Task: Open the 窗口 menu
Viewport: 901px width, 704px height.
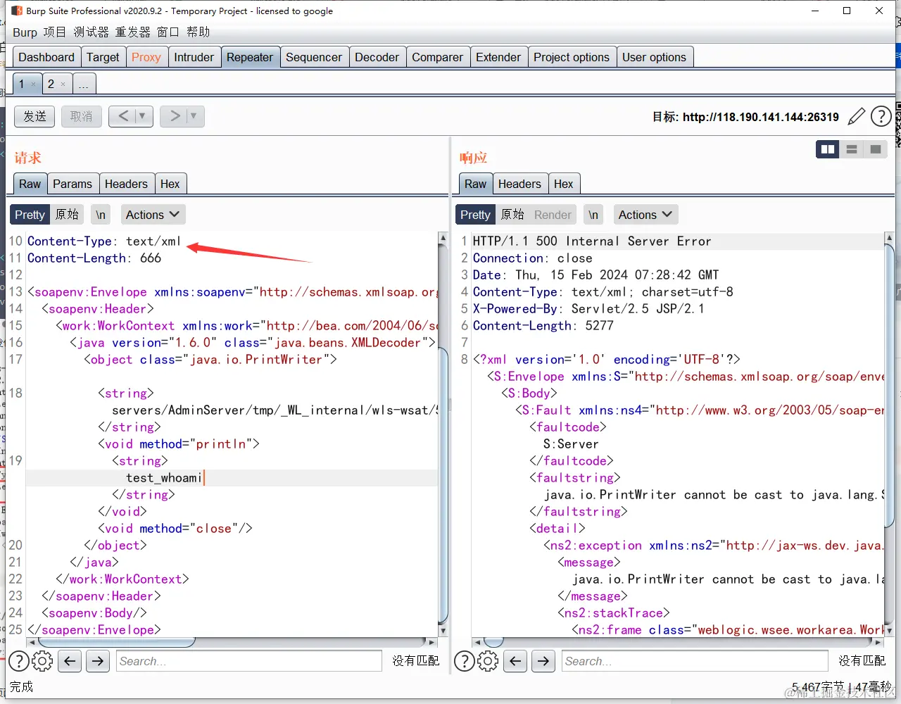Action: tap(168, 32)
